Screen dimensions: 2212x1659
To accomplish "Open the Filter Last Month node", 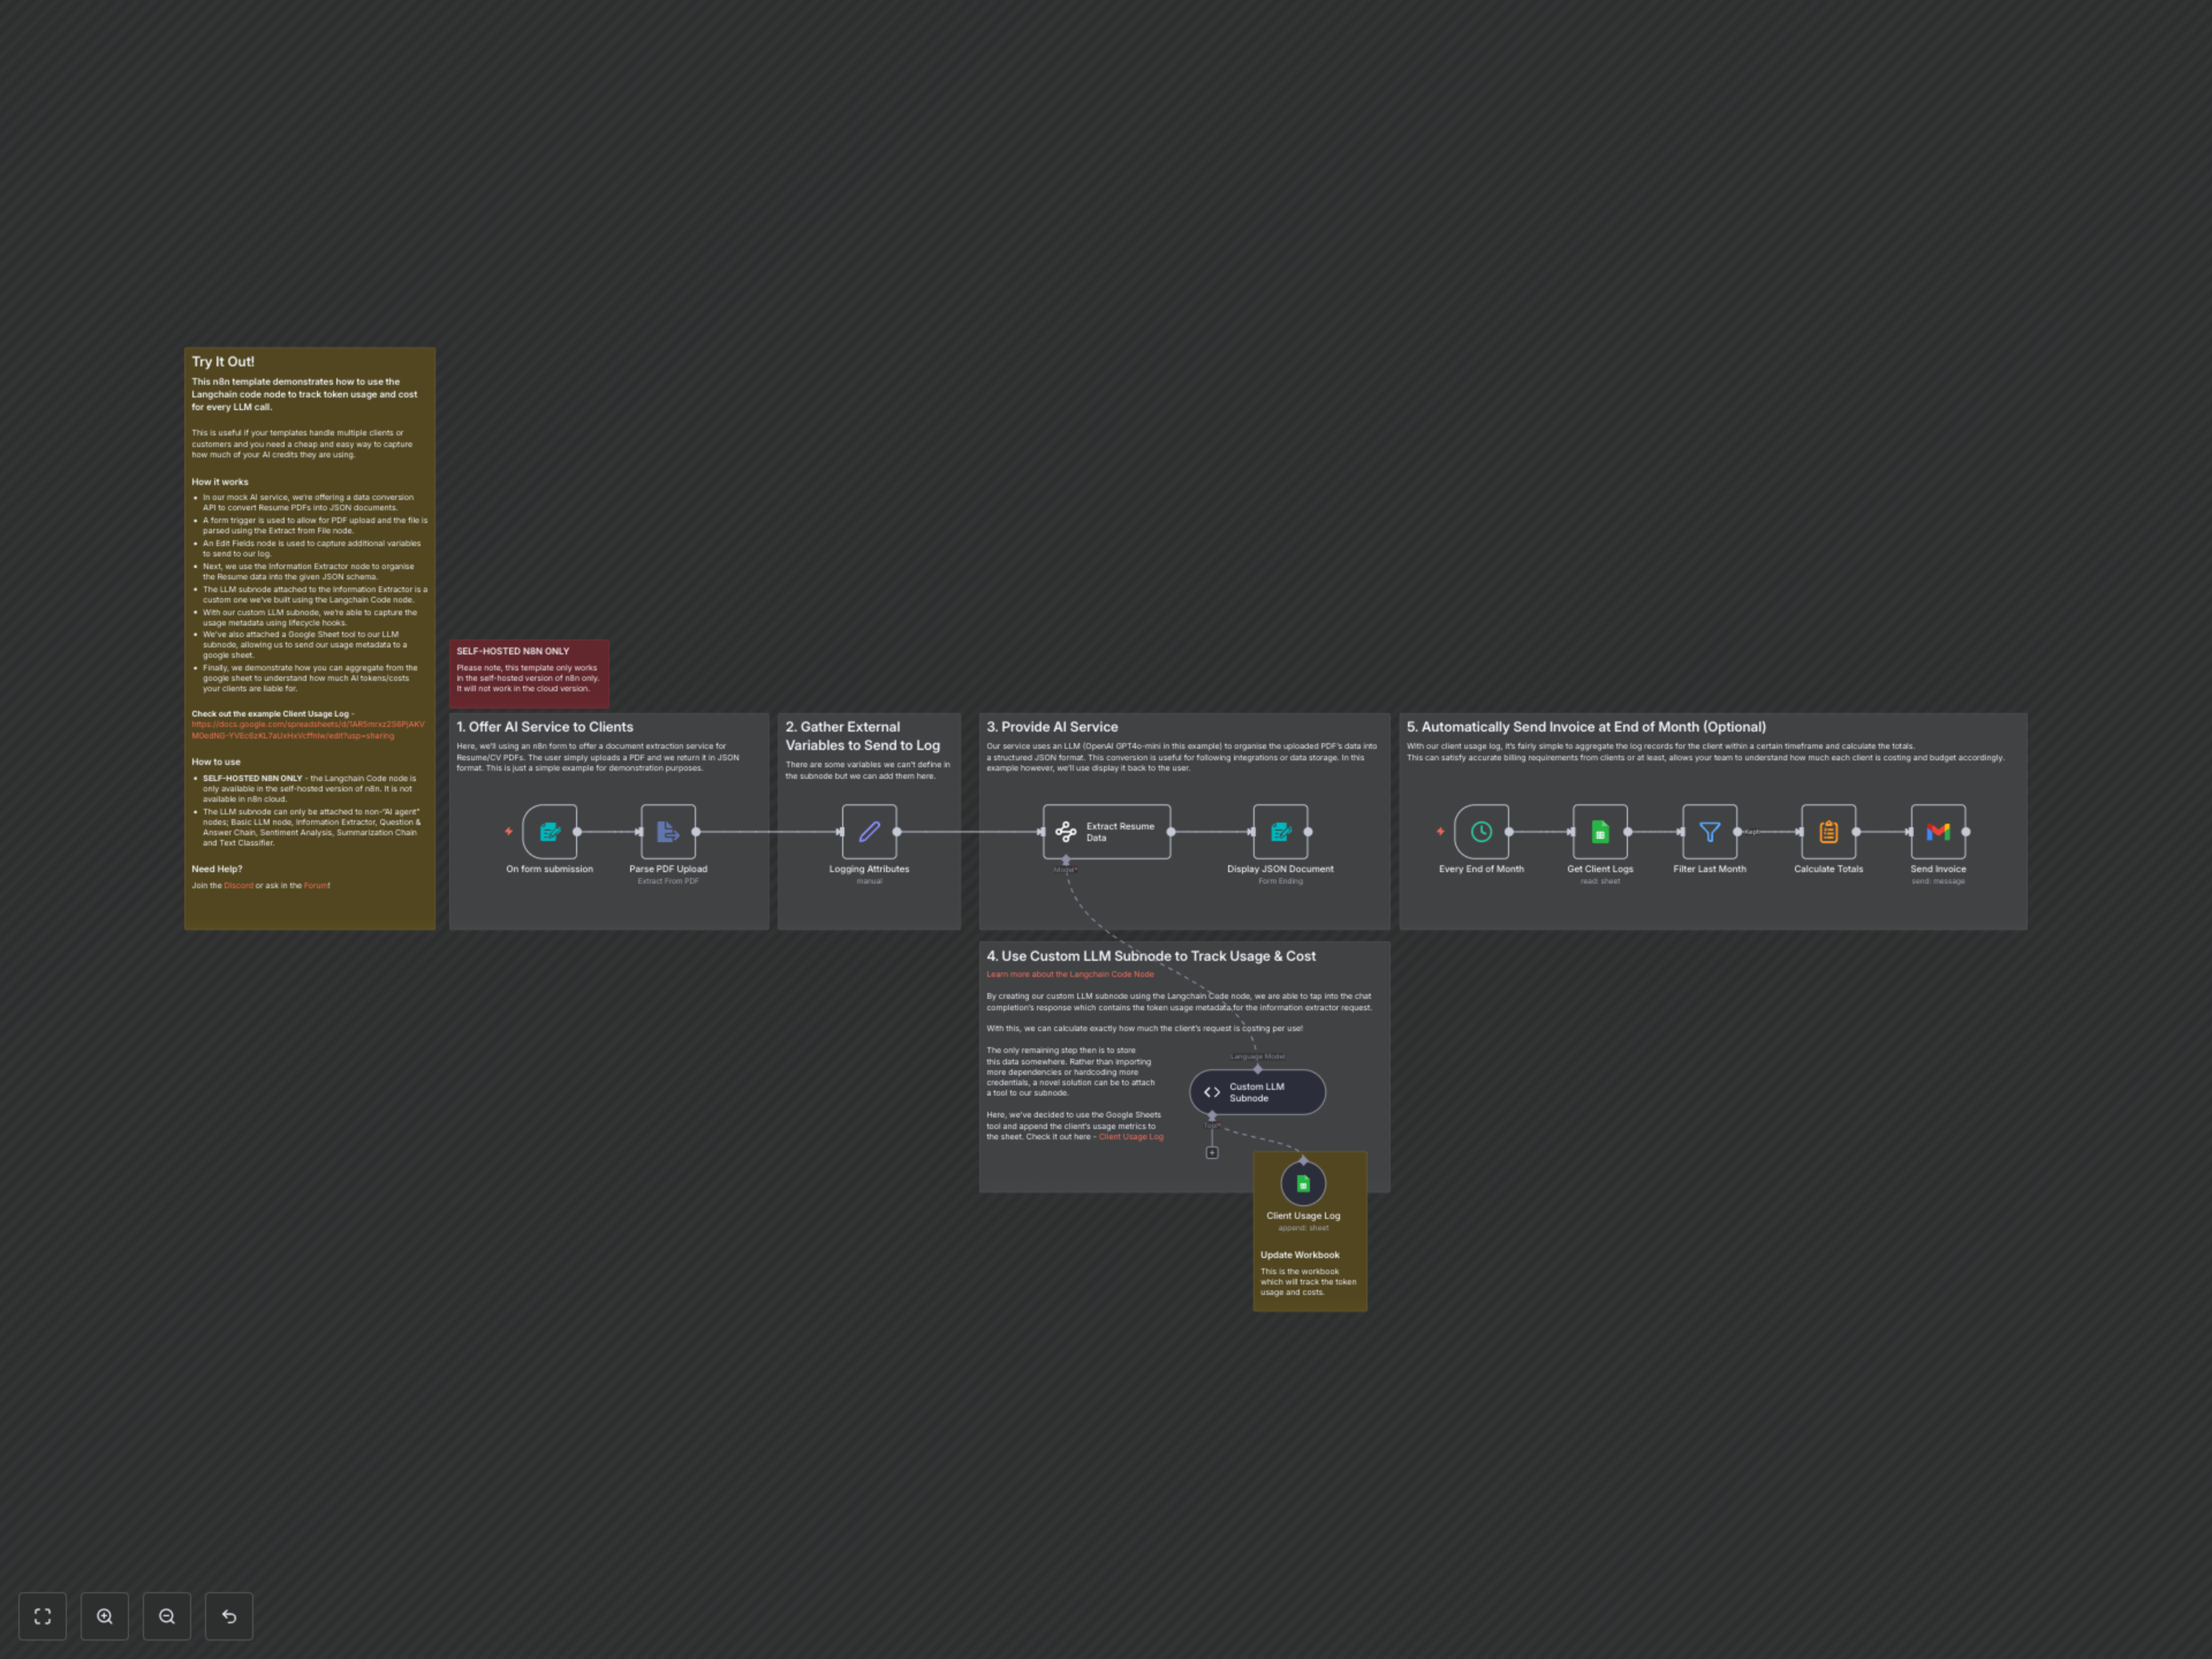I will [1709, 831].
